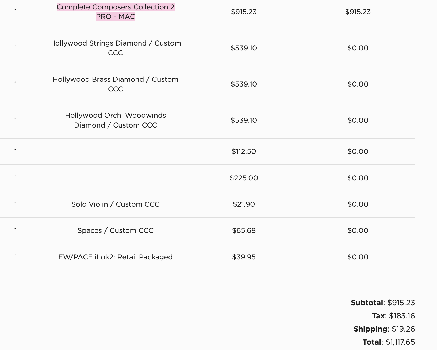
Task: Click the Total $1,117.65 line
Action: pyautogui.click(x=389, y=342)
